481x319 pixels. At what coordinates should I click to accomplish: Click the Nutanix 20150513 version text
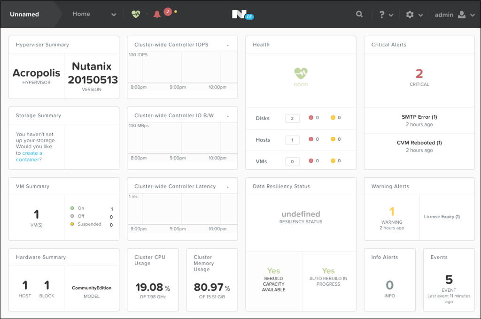[93, 73]
